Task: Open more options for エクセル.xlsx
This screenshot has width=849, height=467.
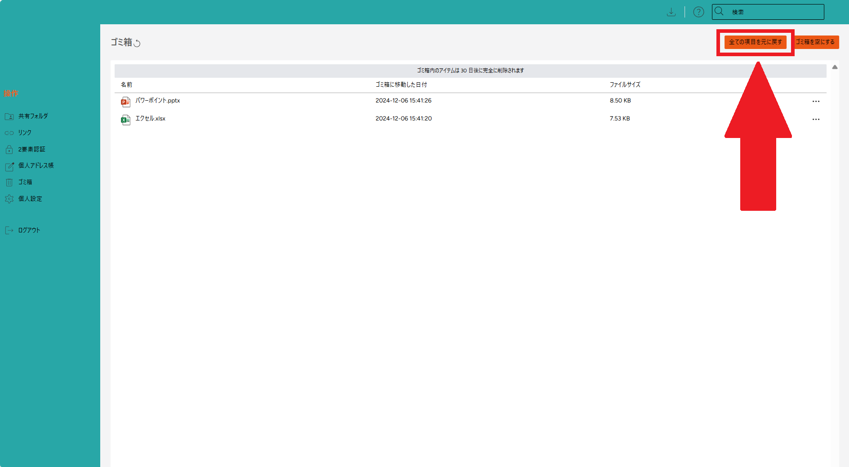Action: (816, 120)
